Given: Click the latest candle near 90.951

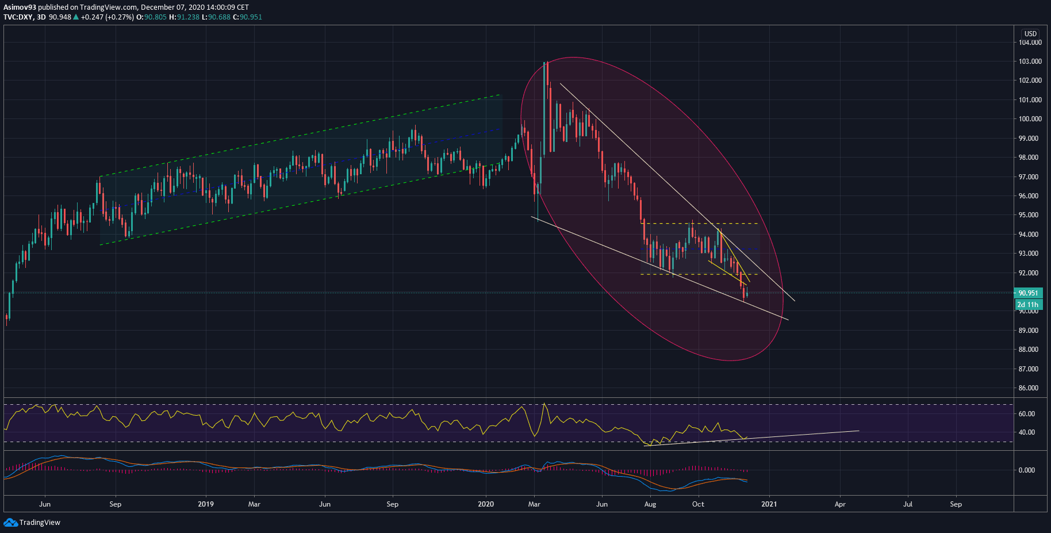Looking at the screenshot, I should (x=746, y=294).
